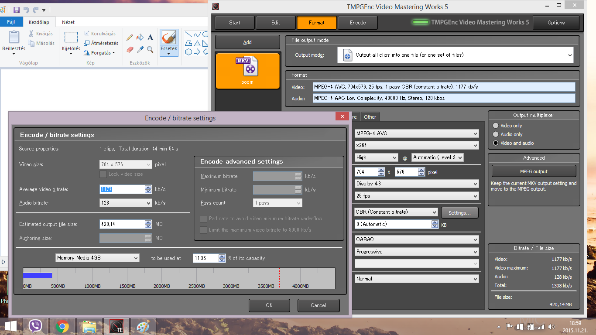Open the Beillesztés paste icon in Paint
This screenshot has width=596, height=335.
[14, 37]
